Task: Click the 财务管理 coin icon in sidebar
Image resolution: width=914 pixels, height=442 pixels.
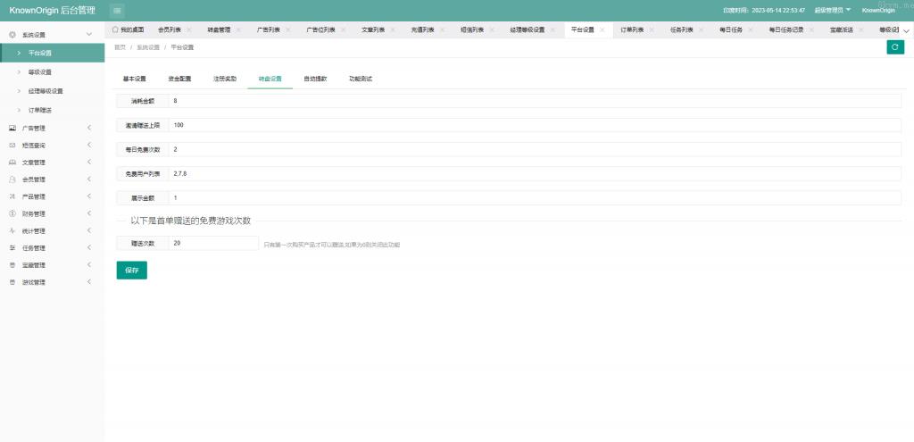Action: [x=12, y=214]
